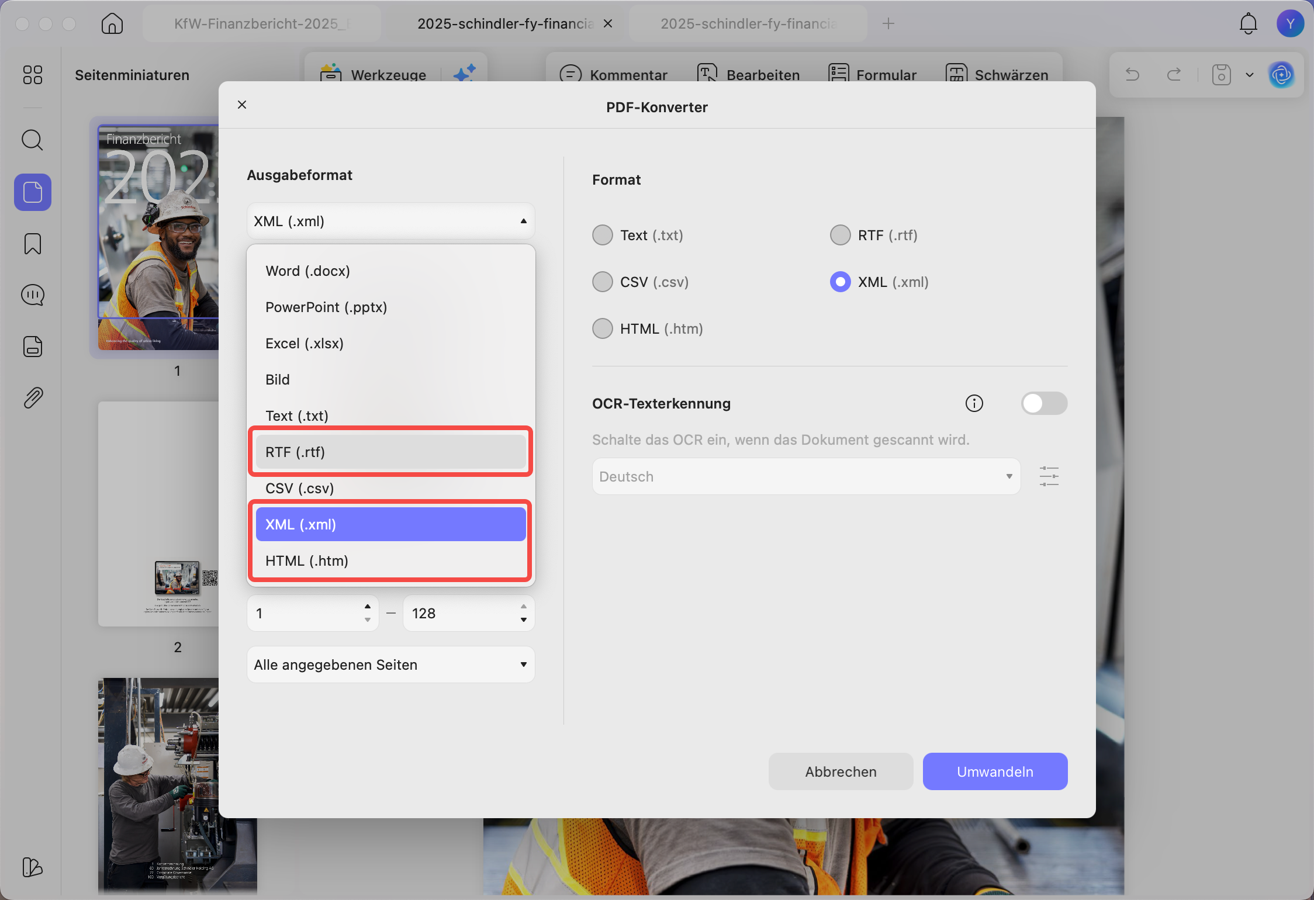Choose RTF (.rtf) from the dropdown list
The height and width of the screenshot is (900, 1314).
[391, 452]
